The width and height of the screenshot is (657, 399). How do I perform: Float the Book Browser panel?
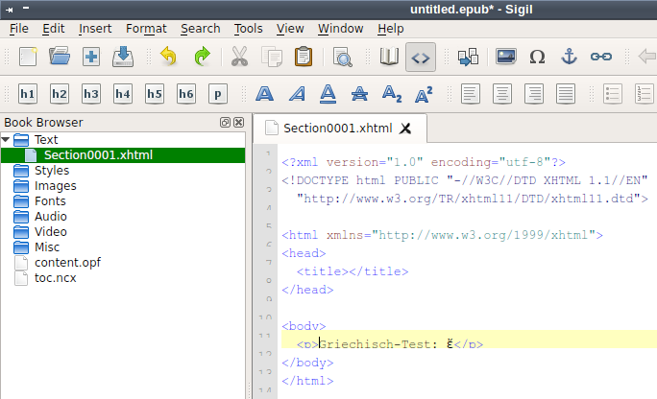[x=225, y=122]
